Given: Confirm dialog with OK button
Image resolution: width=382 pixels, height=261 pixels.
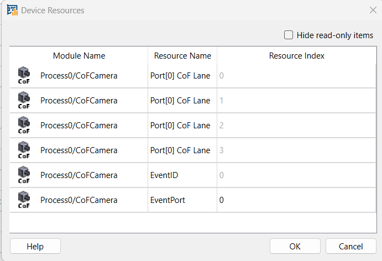Looking at the screenshot, I should (x=295, y=247).
